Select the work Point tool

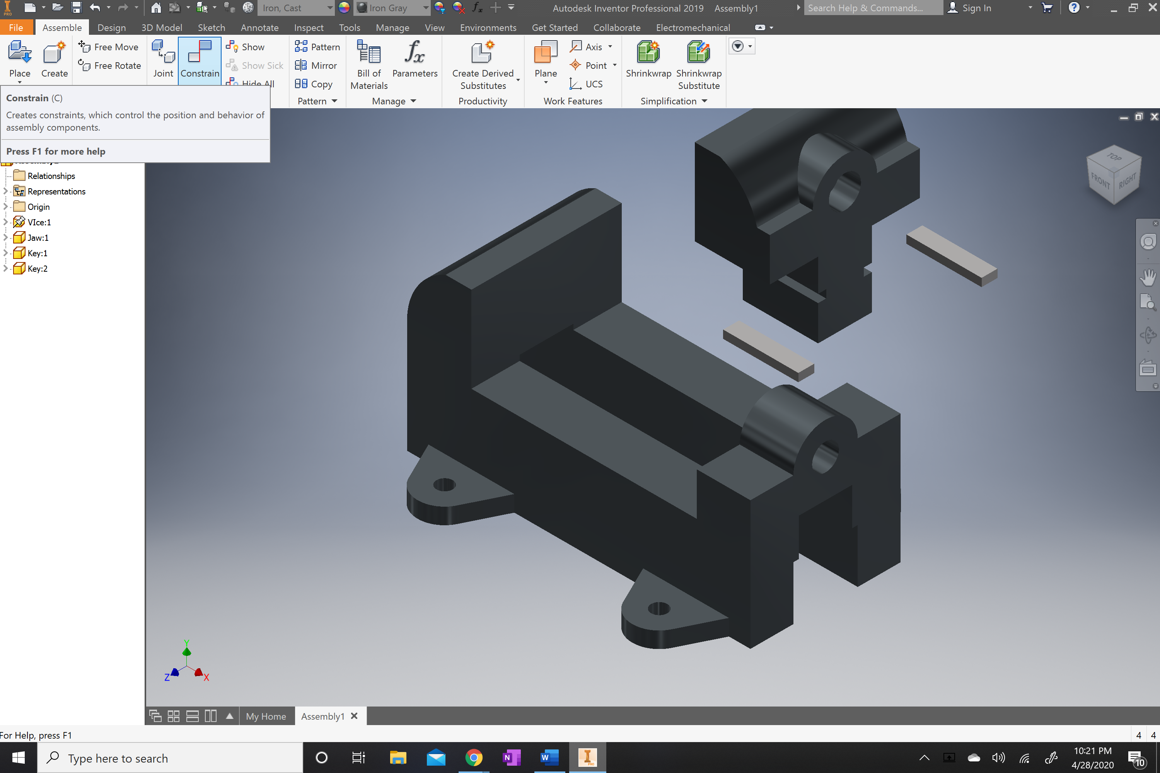(588, 65)
